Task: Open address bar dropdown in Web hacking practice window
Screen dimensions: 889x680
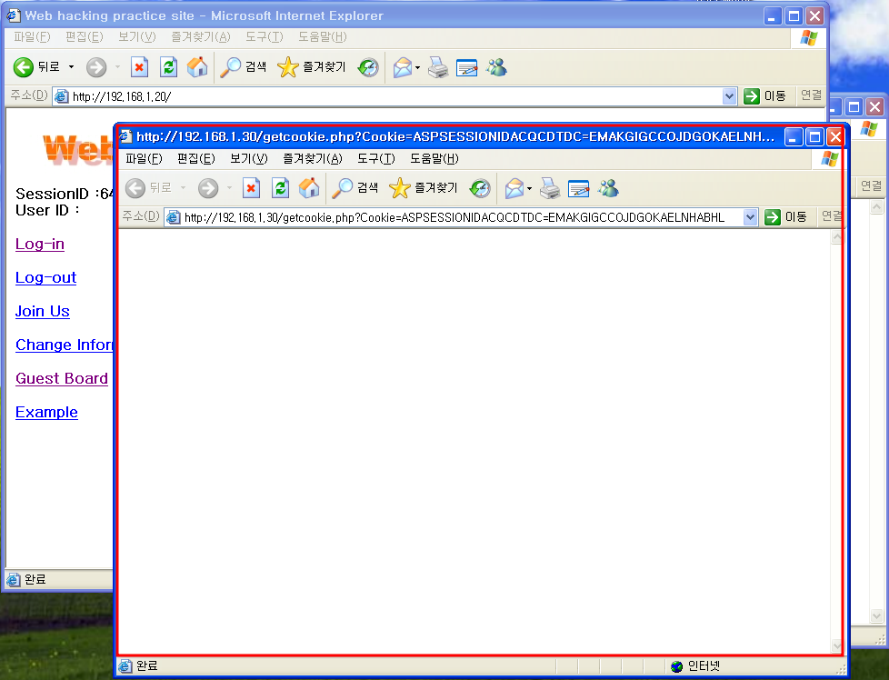Action: [x=729, y=96]
